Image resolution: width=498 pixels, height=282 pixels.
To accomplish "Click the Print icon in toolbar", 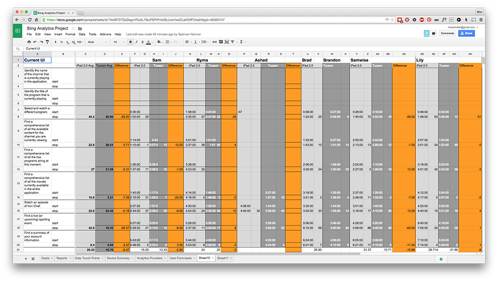I will (x=29, y=42).
